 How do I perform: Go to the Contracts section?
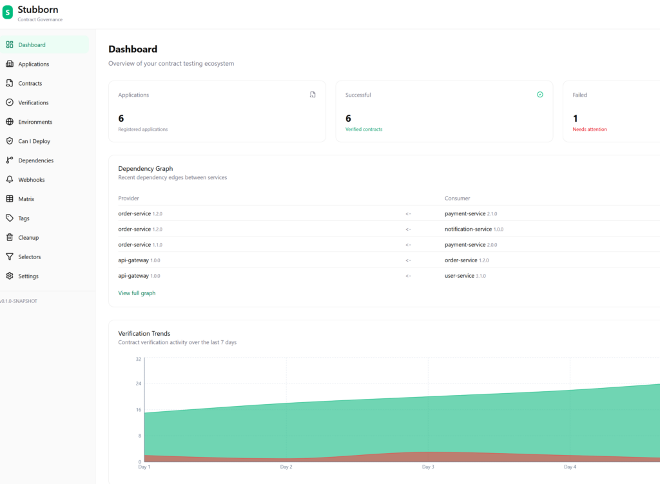coord(44,83)
